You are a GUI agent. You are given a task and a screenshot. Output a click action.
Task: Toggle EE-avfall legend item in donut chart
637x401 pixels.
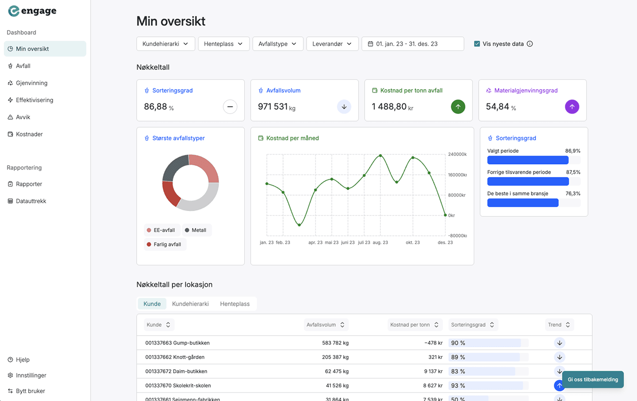161,230
